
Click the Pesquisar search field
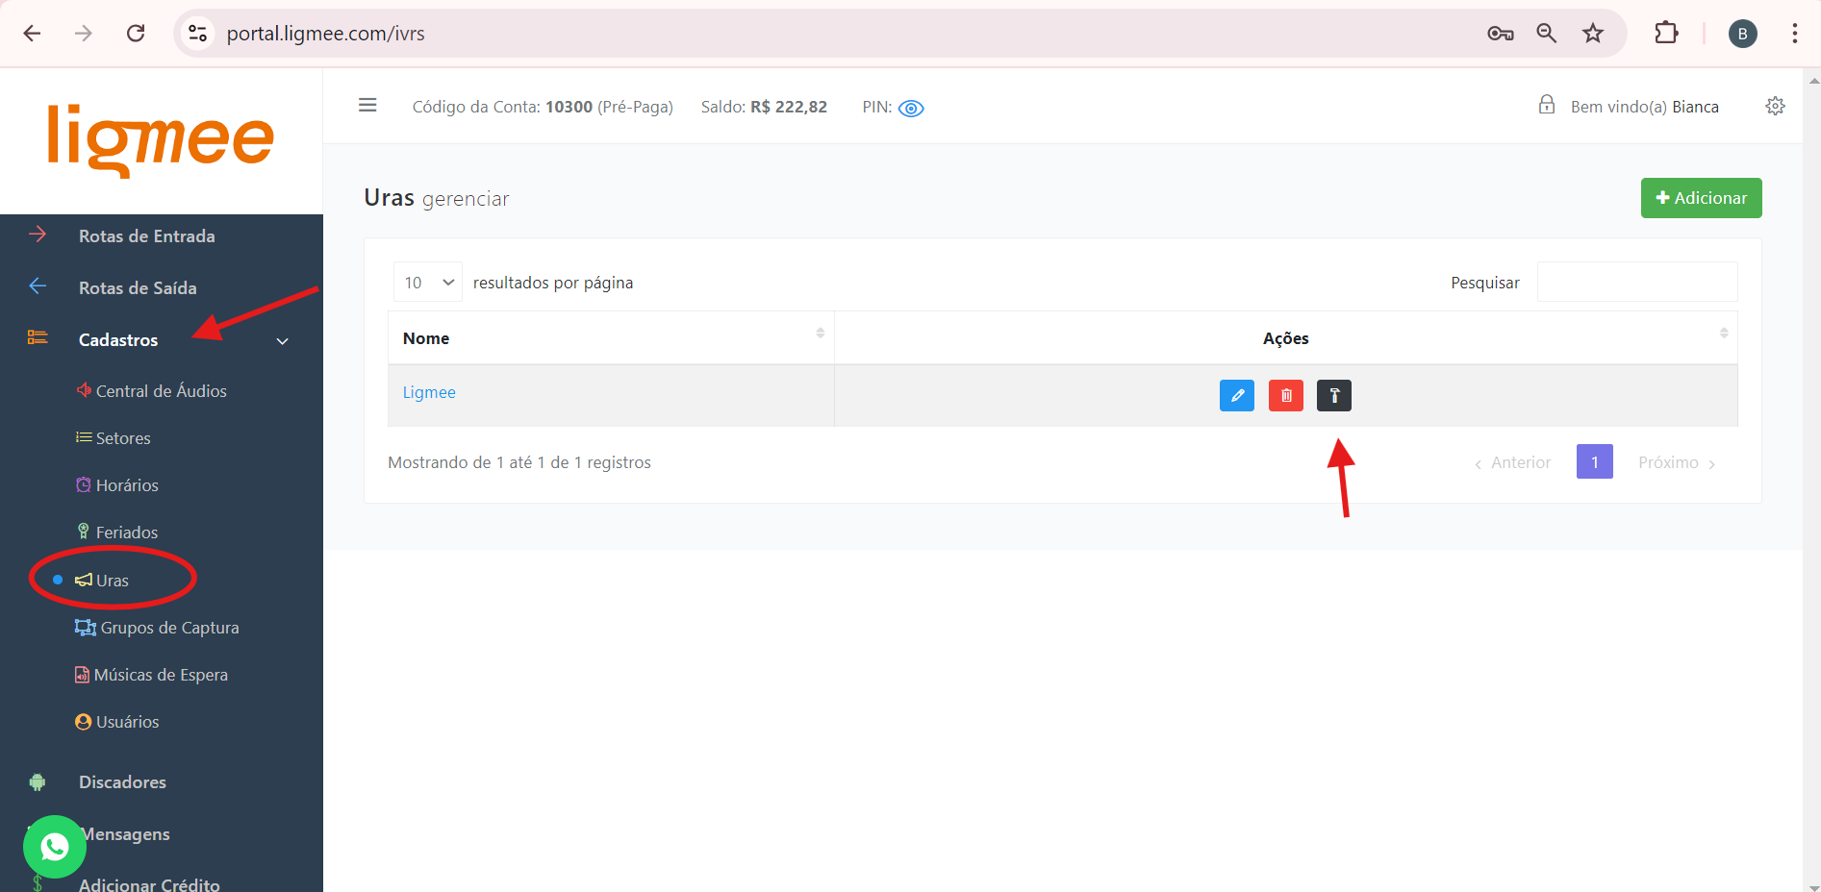tap(1636, 283)
